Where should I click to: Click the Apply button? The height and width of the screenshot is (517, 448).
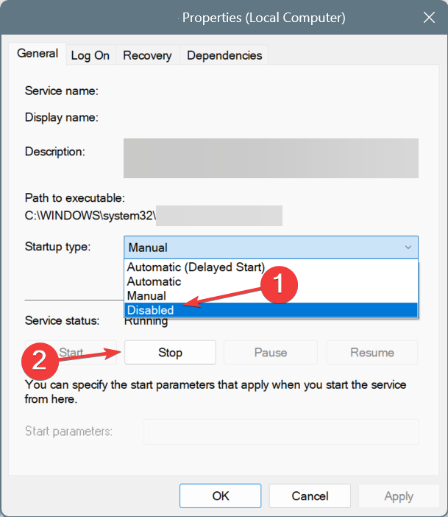pos(399,496)
